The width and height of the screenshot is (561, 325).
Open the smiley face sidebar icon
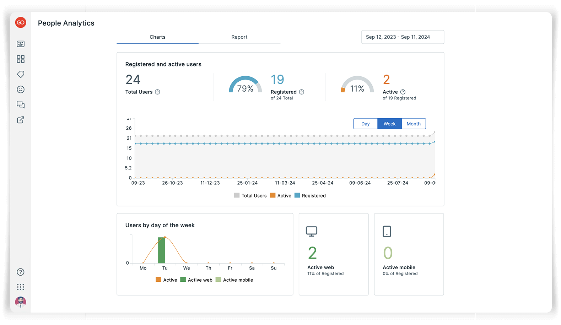tap(21, 90)
